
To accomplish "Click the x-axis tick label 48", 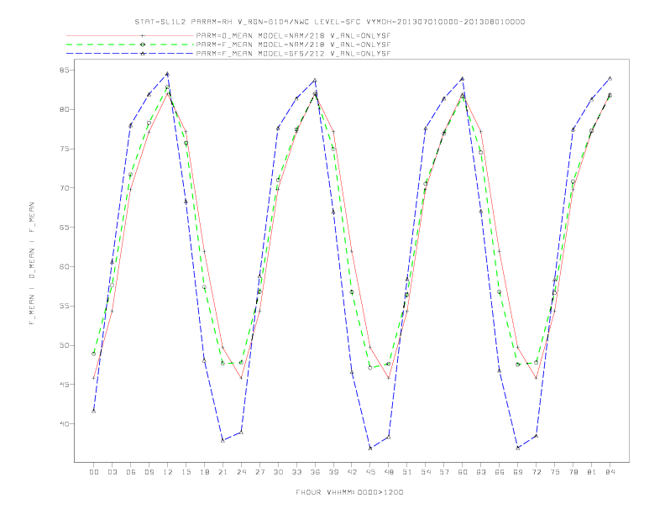I will pos(389,472).
